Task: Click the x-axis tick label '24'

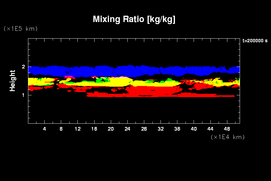Action: [127, 129]
